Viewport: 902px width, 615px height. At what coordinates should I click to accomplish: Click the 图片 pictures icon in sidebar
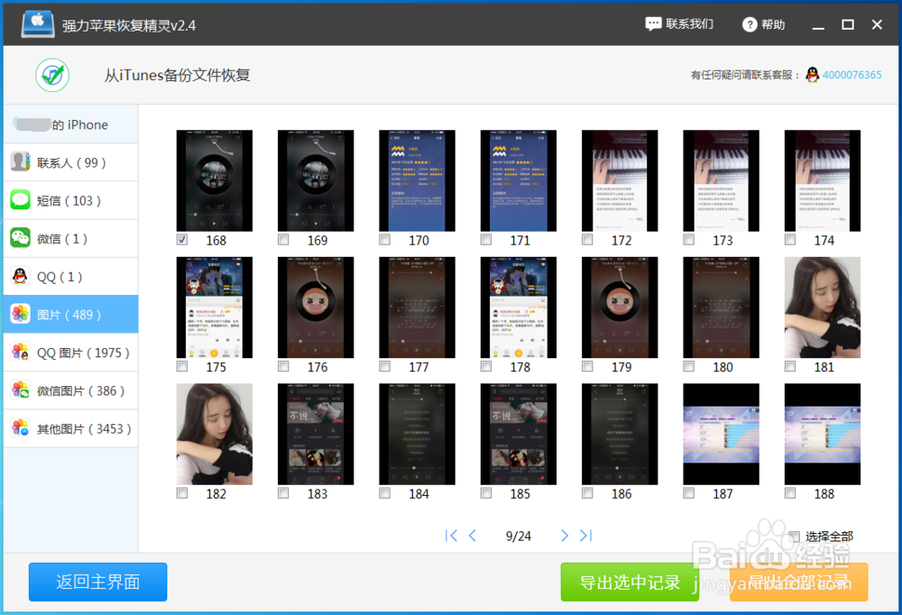(x=20, y=314)
